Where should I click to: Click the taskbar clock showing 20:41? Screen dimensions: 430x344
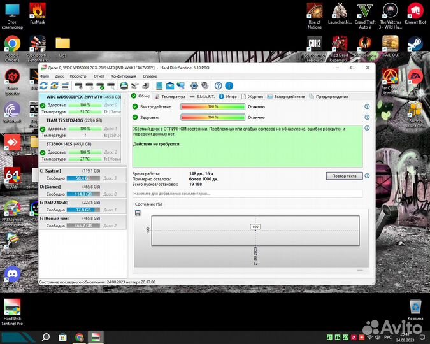405,337
